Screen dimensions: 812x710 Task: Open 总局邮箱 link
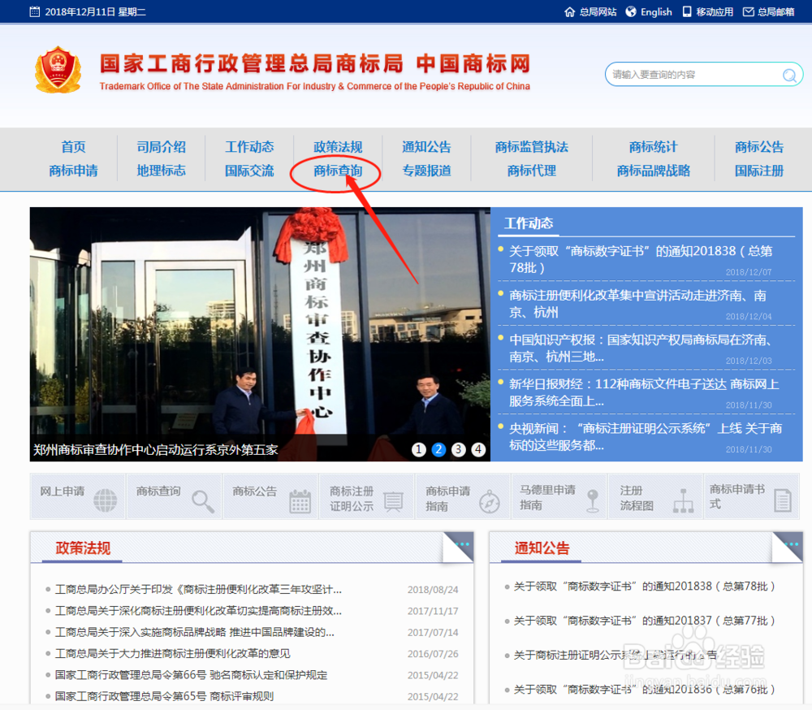pyautogui.click(x=775, y=12)
